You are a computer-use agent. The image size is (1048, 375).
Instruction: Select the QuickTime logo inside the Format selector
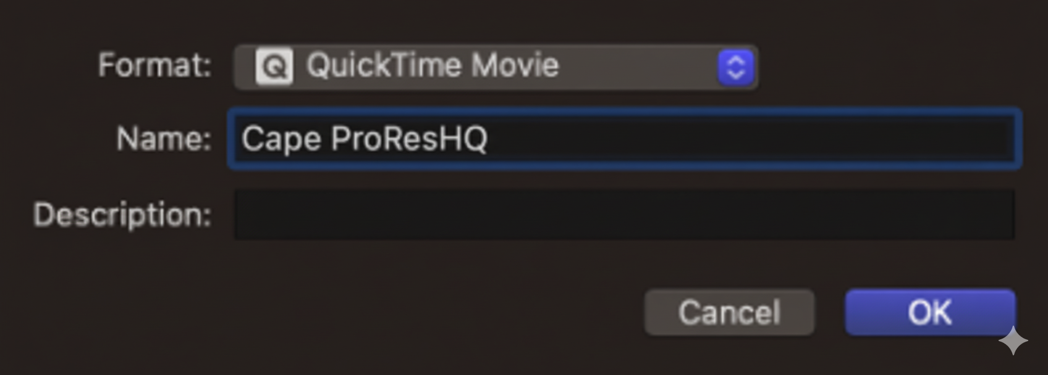(274, 66)
